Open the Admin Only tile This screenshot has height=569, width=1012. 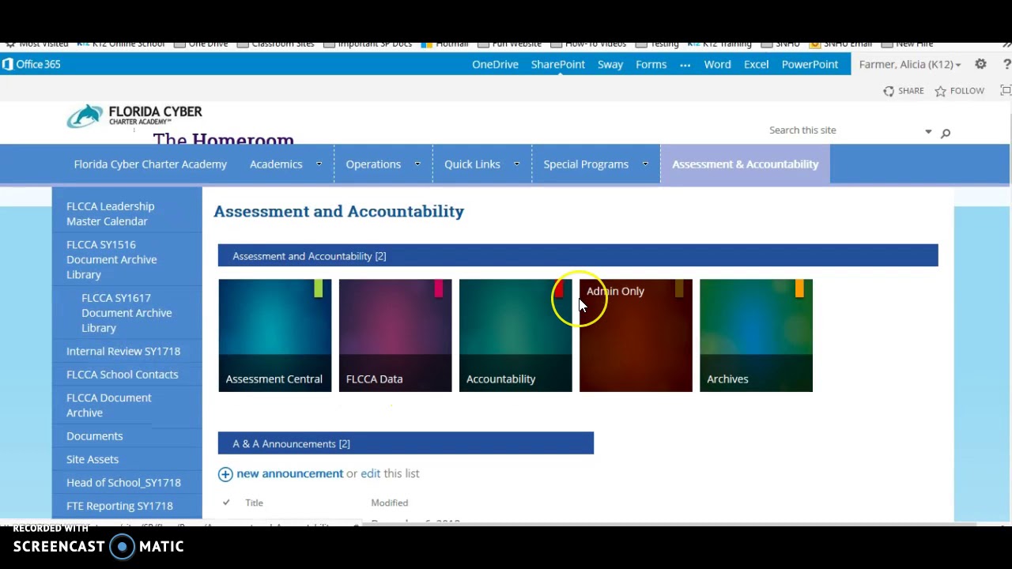tap(636, 335)
